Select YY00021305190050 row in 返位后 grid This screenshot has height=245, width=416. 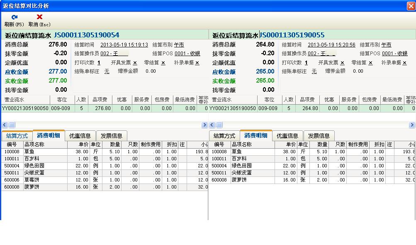233,108
